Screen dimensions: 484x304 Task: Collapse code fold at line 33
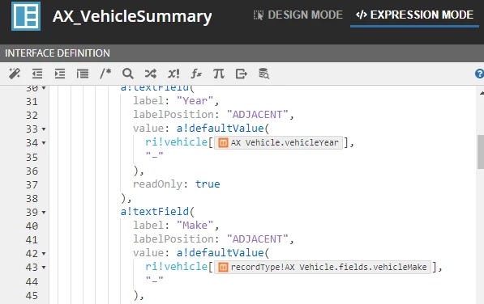pyautogui.click(x=44, y=129)
